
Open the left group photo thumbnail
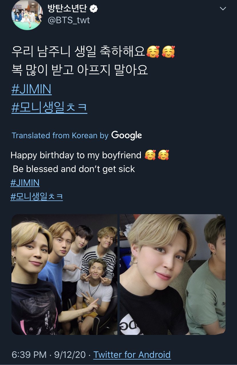[x=64, y=274]
